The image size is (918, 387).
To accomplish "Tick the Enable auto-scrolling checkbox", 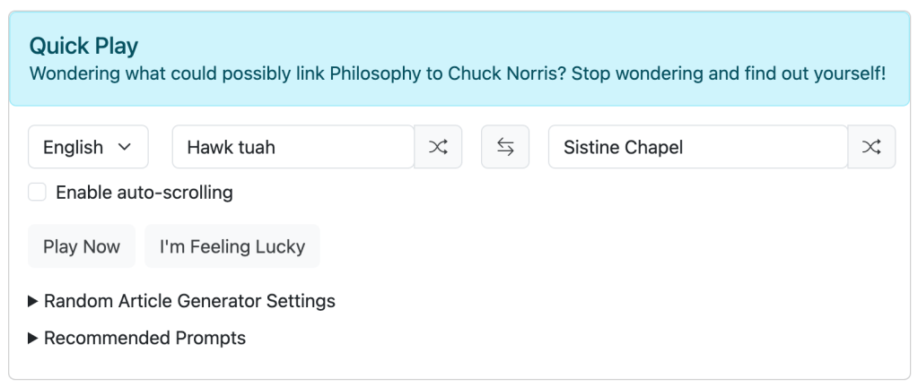I will pos(37,192).
